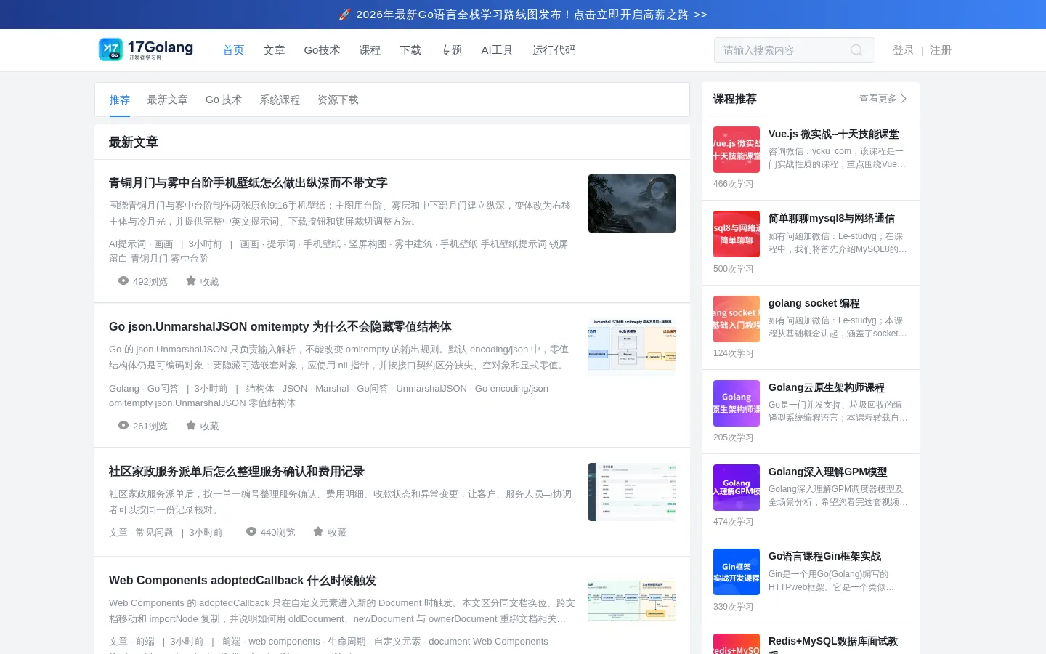Open article 青铜月门与雾中台阶手机壁纸怎么做出纵深而不带文字
This screenshot has width=1046, height=654.
[248, 183]
